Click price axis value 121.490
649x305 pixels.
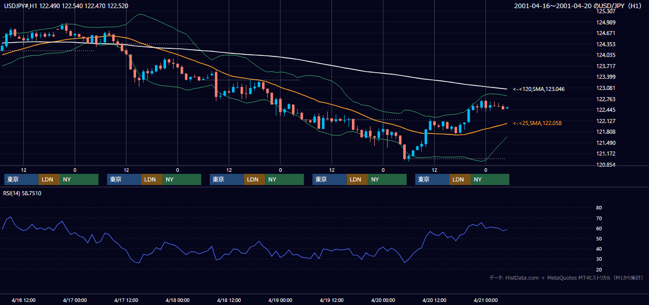[x=606, y=143]
